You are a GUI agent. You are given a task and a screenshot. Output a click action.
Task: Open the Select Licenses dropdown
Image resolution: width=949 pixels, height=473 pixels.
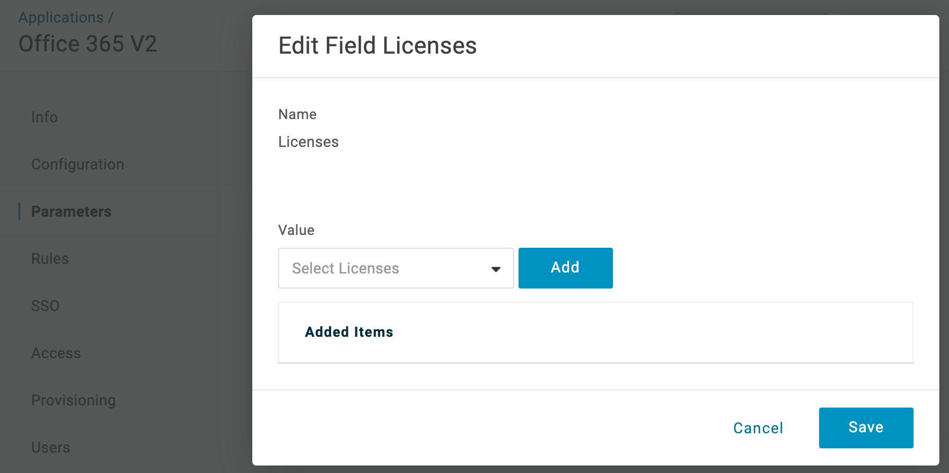[396, 268]
